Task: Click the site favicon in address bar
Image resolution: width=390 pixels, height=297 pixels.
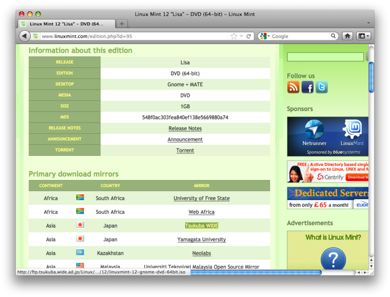Action: [x=36, y=36]
